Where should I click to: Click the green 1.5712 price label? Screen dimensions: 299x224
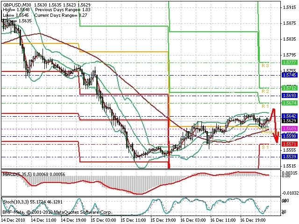pos(290,88)
